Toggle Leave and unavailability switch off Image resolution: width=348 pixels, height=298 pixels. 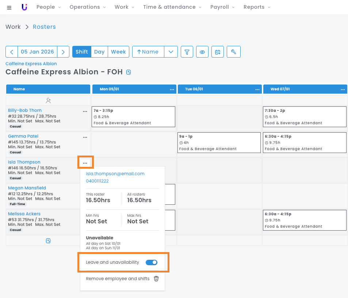pos(152,262)
